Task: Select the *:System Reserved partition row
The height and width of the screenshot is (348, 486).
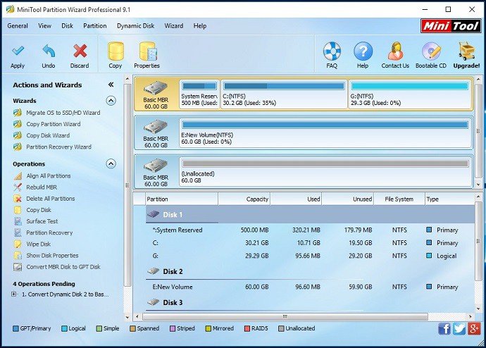Action: (x=310, y=230)
